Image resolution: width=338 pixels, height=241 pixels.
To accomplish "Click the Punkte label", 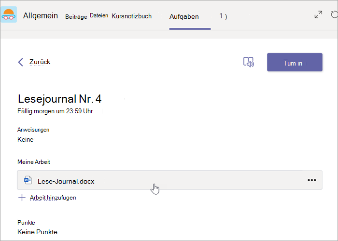I will (x=26, y=223).
